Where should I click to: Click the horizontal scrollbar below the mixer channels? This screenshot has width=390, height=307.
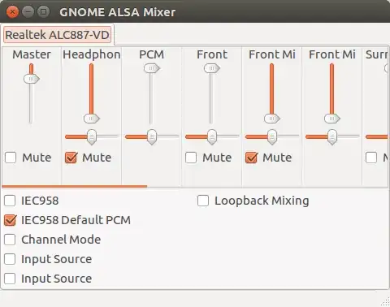75,186
